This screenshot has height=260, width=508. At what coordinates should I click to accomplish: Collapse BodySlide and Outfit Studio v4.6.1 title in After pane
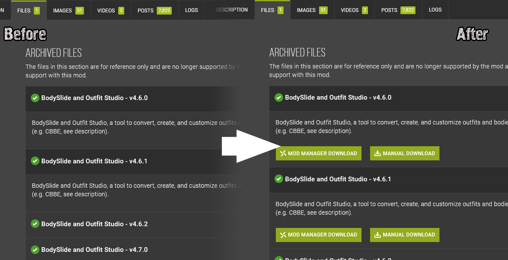338,179
